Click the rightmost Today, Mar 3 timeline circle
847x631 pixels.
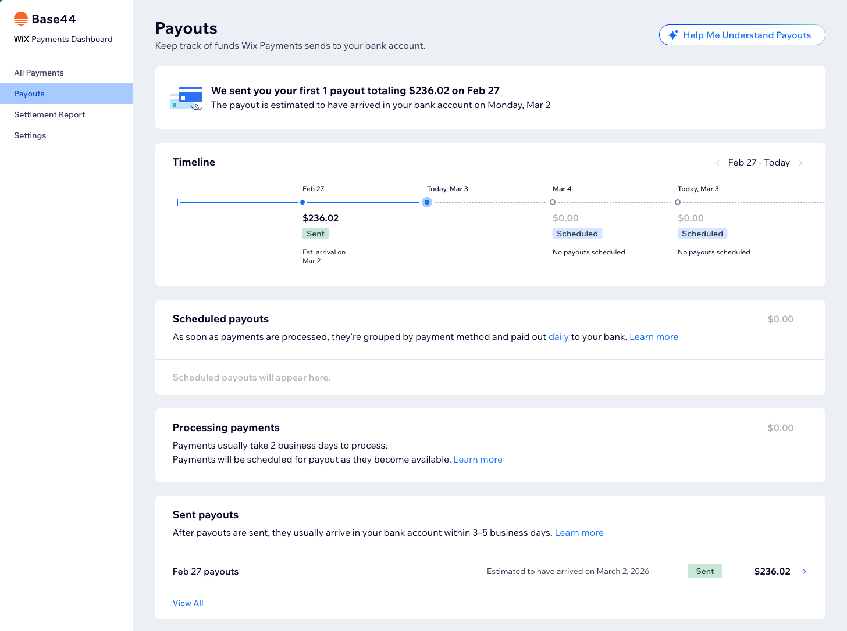coord(678,202)
